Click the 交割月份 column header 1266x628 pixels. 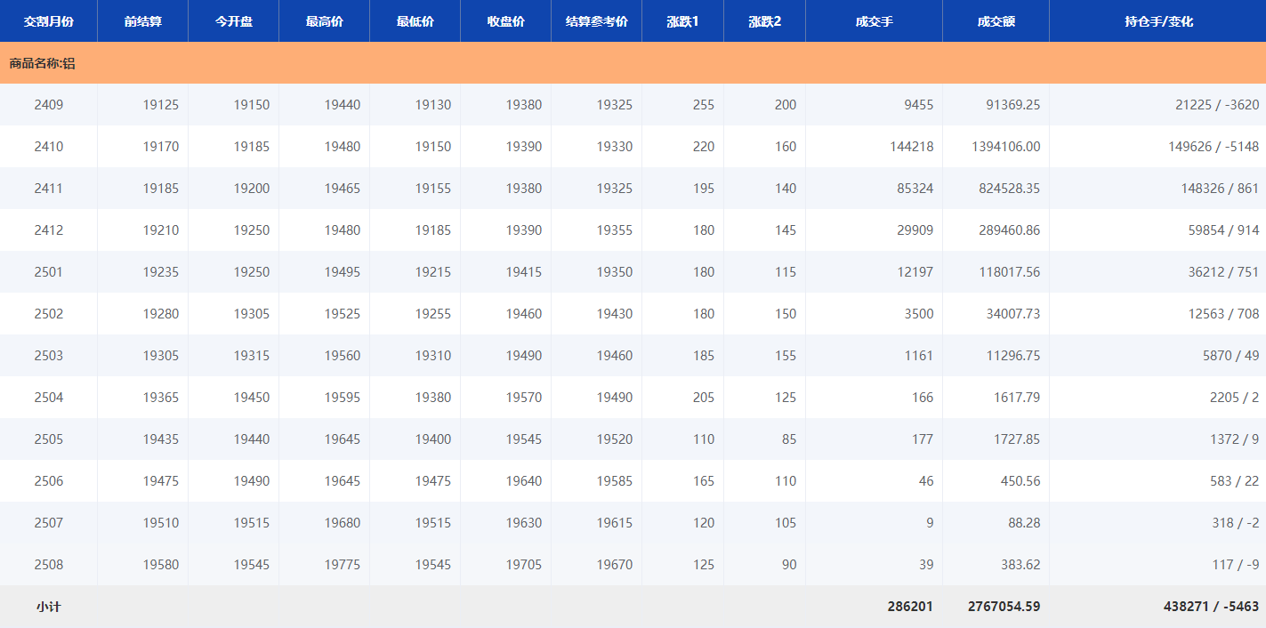tap(48, 21)
